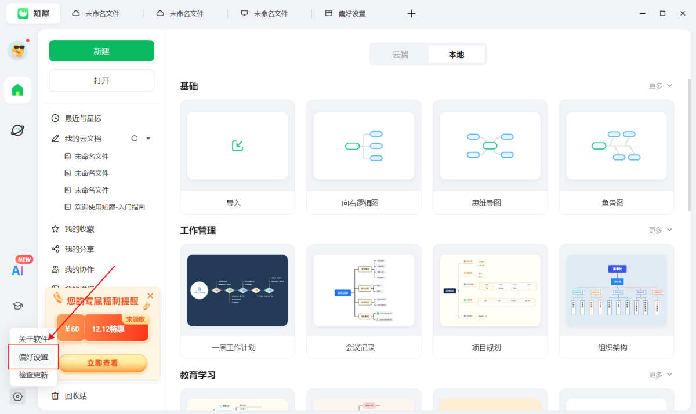
Task: Collapse 我的云文档 using the triangle arrow
Action: pos(148,139)
